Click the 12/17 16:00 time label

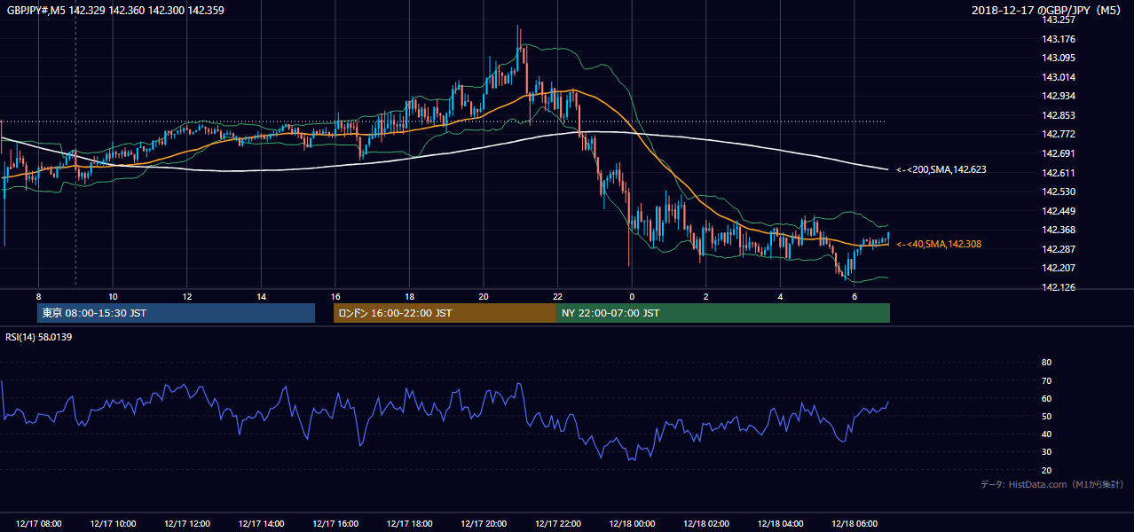coord(335,524)
